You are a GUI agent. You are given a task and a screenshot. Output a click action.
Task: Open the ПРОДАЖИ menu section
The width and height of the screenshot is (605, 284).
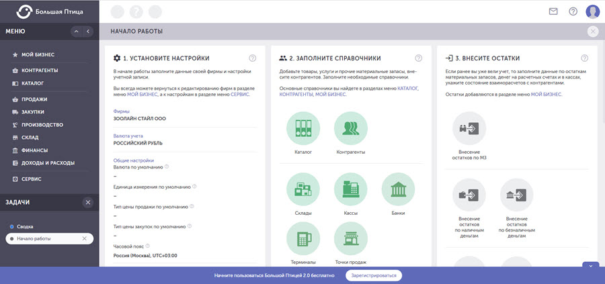point(34,99)
